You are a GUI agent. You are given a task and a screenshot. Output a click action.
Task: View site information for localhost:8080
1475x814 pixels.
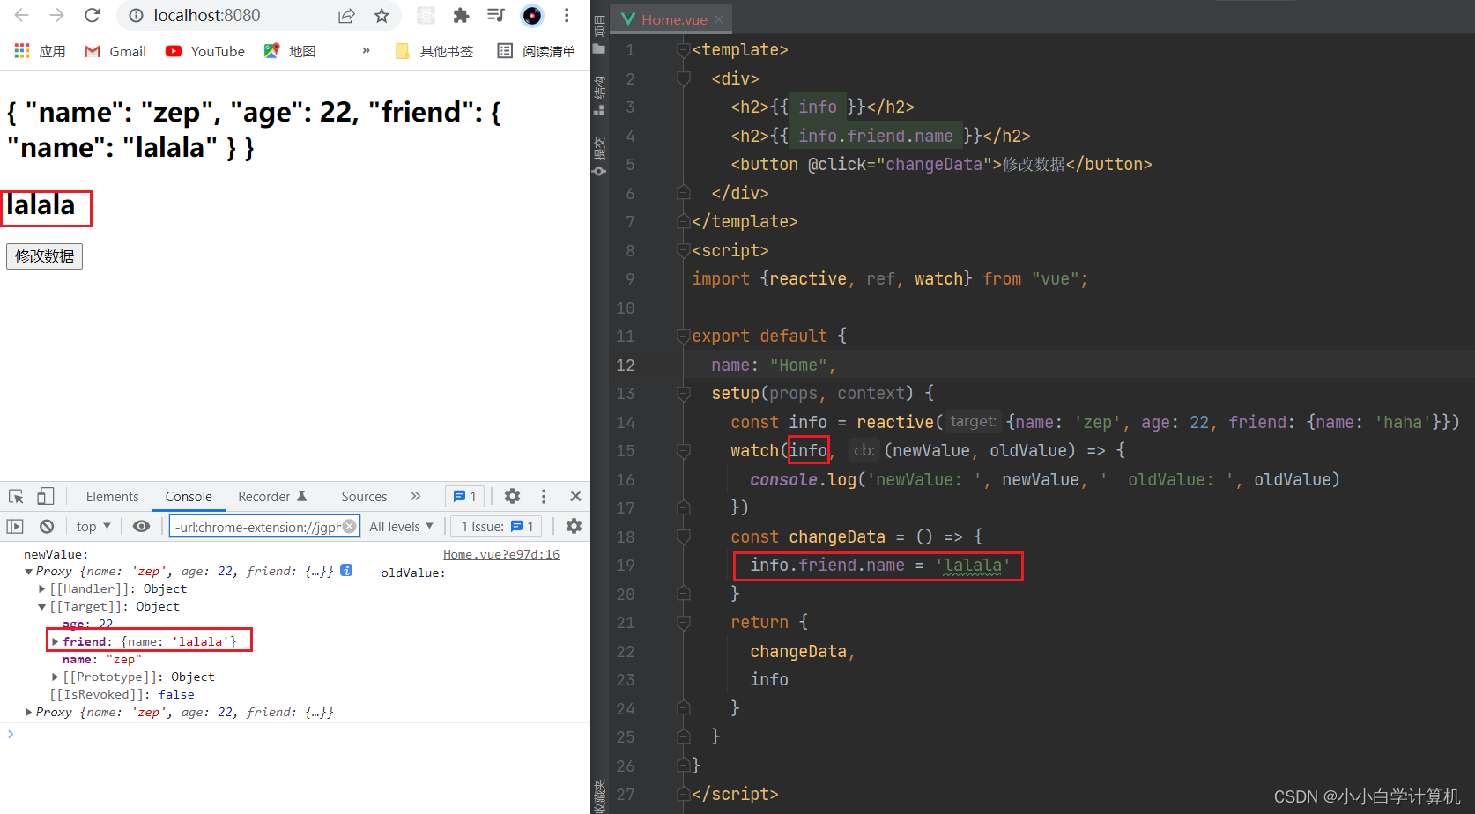tap(136, 15)
